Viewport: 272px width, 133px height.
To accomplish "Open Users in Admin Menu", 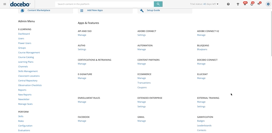I will 21,38.
